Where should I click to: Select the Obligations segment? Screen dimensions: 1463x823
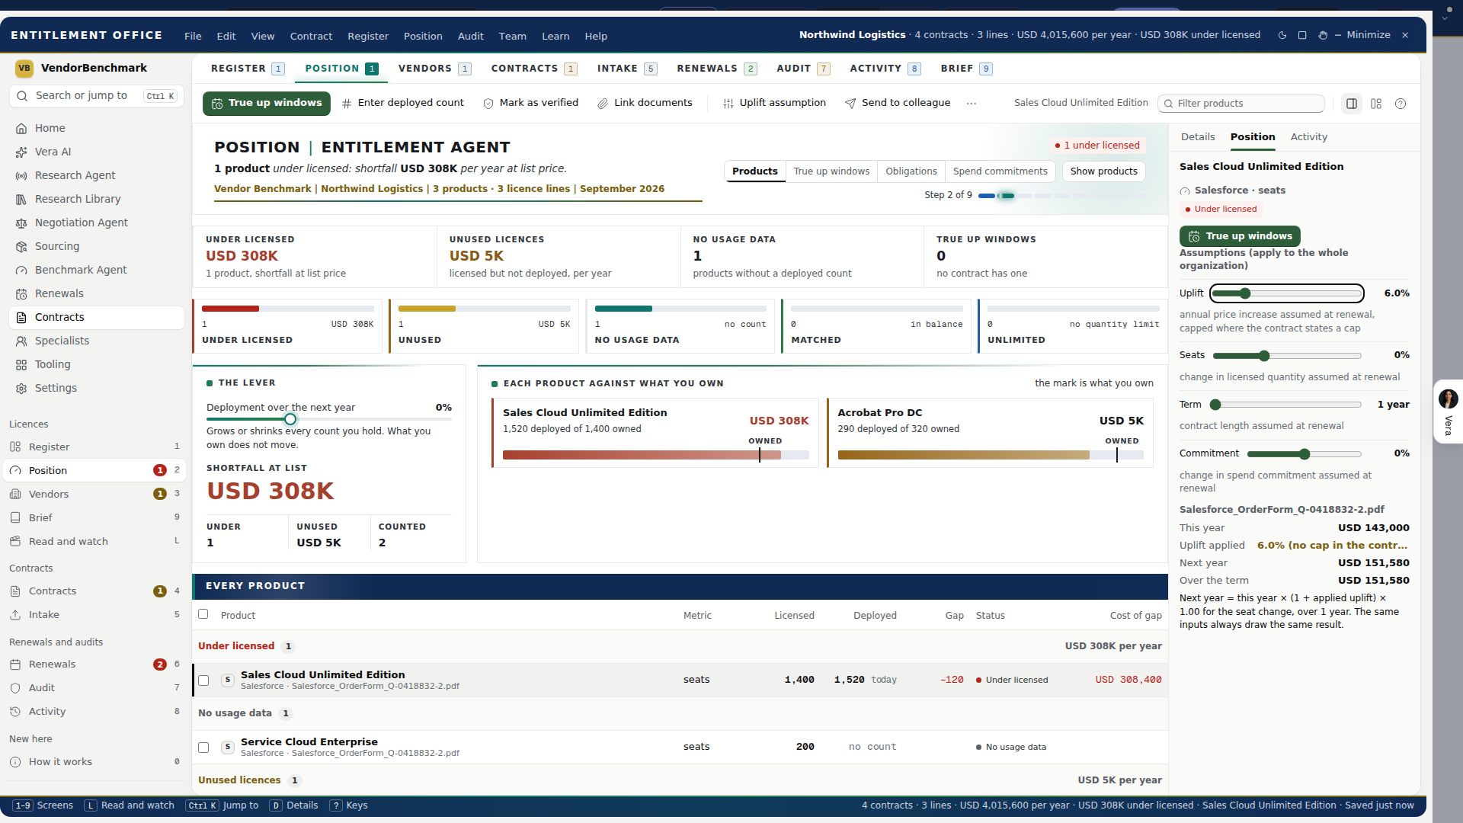(x=911, y=171)
